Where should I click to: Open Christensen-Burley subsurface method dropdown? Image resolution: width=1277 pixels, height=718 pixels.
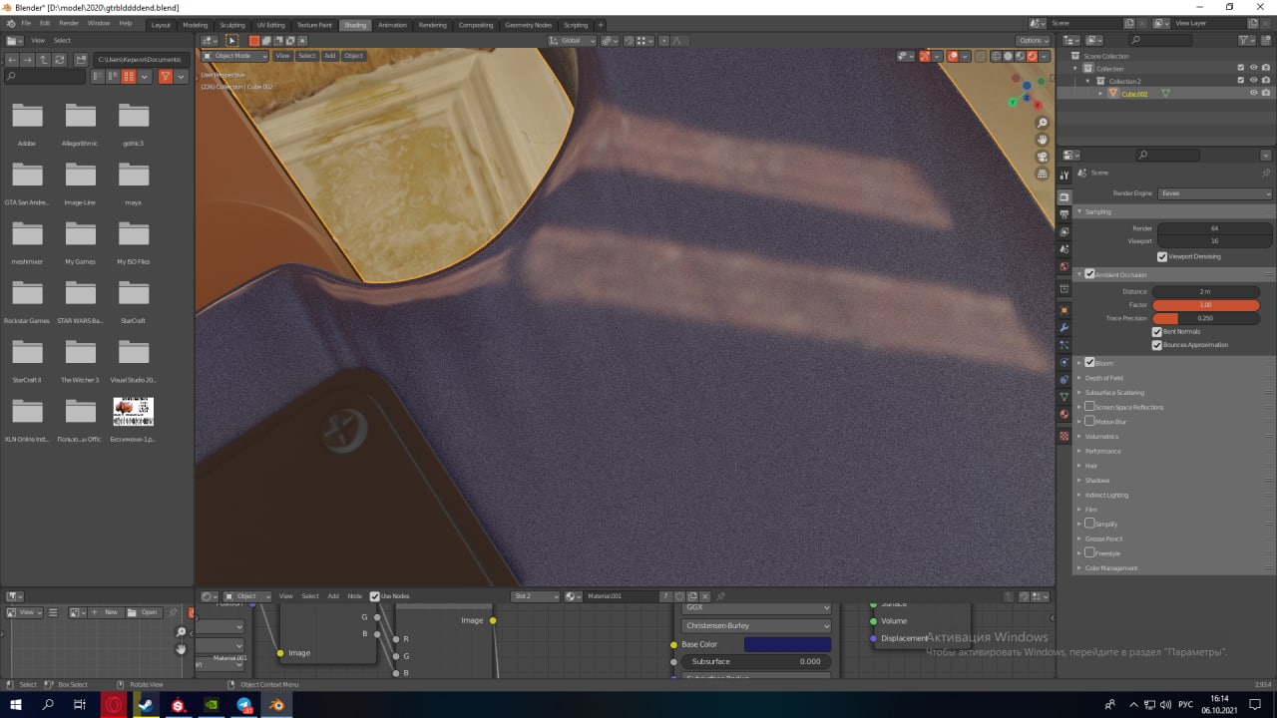pos(756,625)
